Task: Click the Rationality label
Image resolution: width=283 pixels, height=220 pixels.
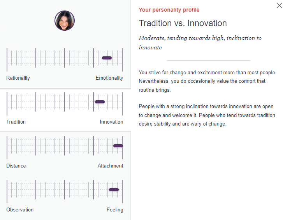Action: [x=18, y=78]
